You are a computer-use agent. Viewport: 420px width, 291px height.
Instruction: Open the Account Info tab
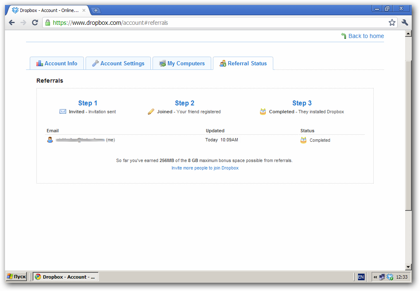[57, 63]
